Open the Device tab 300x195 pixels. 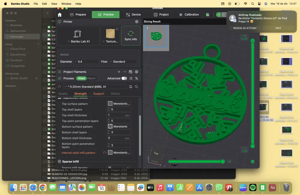point(133,14)
